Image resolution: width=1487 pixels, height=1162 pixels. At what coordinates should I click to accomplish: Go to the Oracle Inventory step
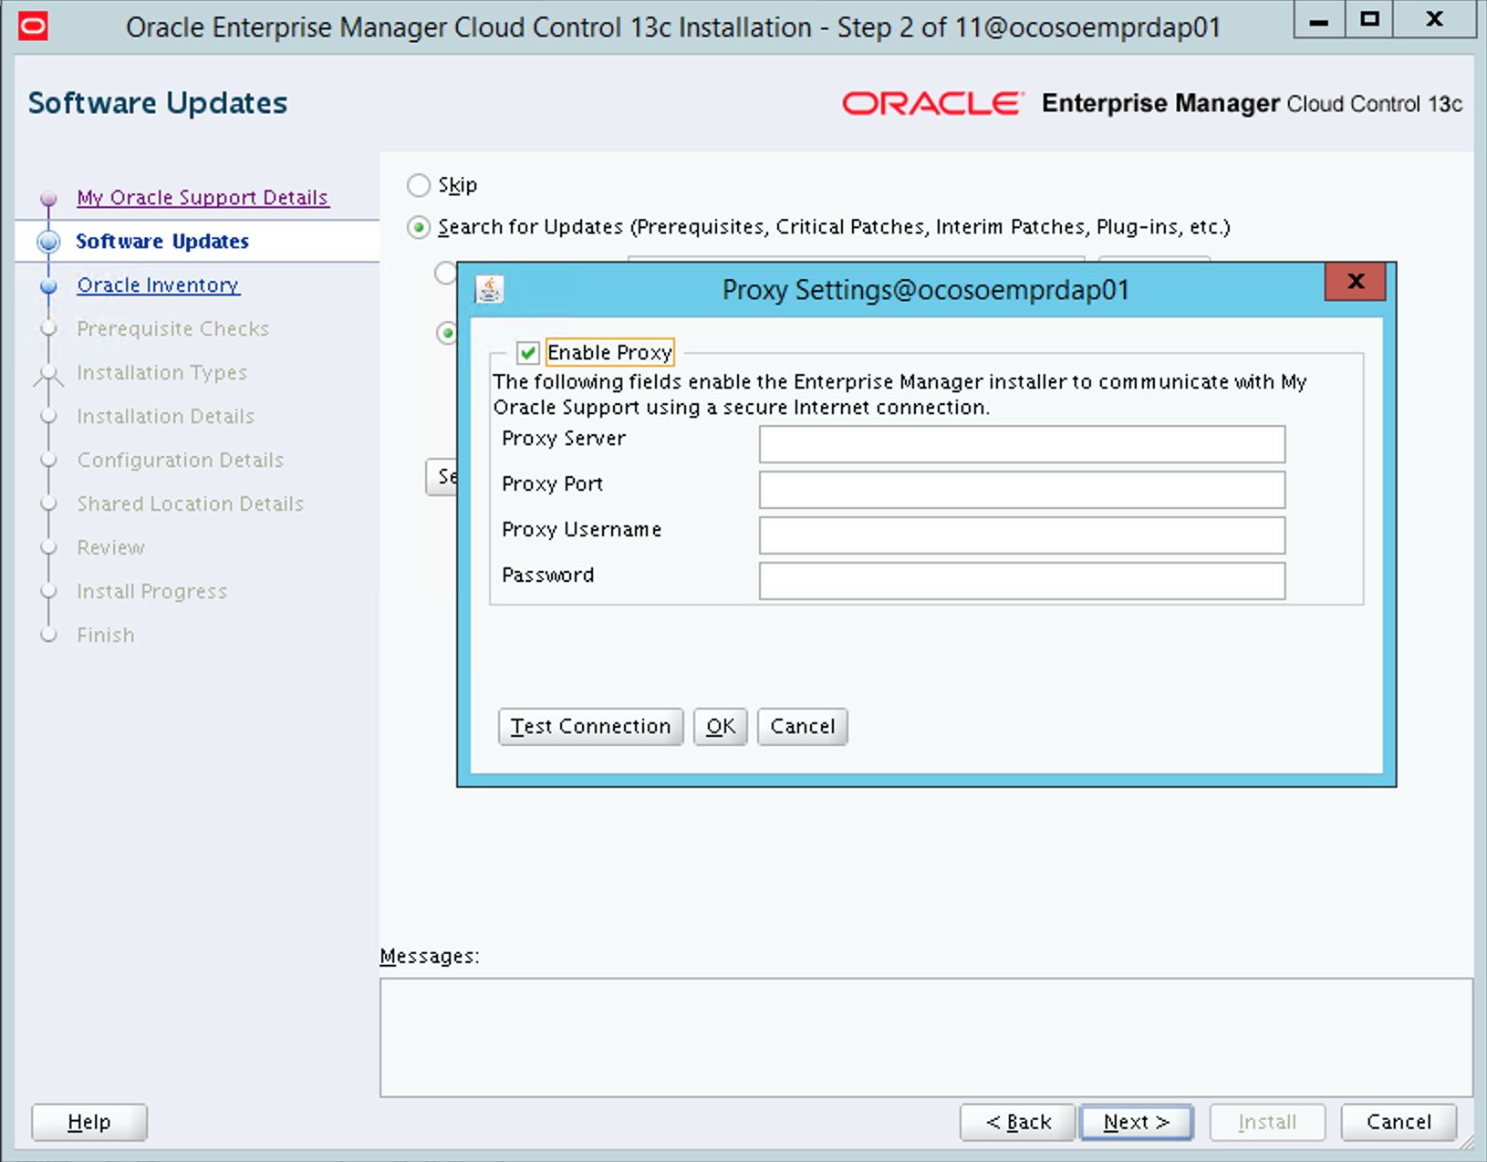[158, 285]
